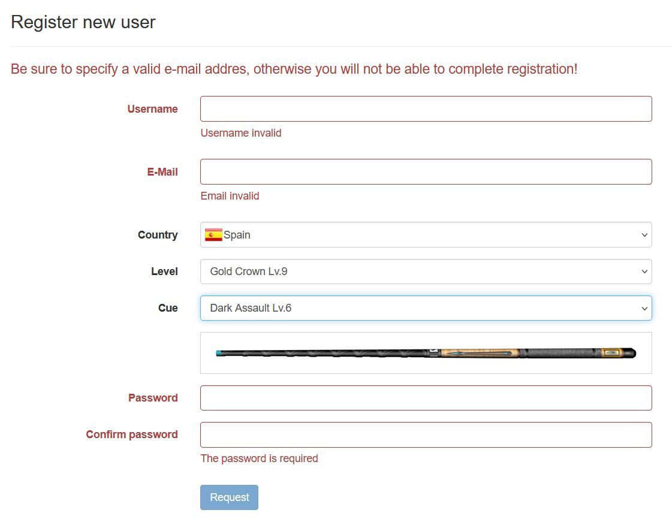Click into the E-Mail text box
Viewport: 672px width, 519px height.
[x=426, y=172]
